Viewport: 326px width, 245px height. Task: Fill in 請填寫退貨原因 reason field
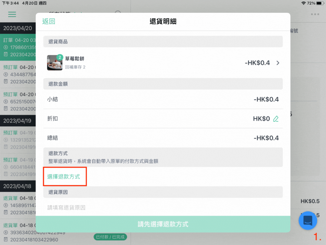pos(163,207)
